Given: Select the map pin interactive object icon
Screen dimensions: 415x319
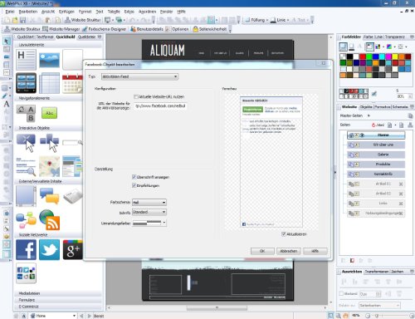Looking at the screenshot, I should pyautogui.click(x=49, y=166).
